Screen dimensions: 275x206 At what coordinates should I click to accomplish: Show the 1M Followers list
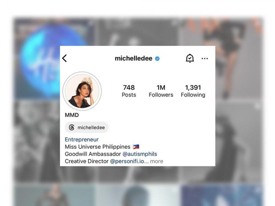coord(161,91)
